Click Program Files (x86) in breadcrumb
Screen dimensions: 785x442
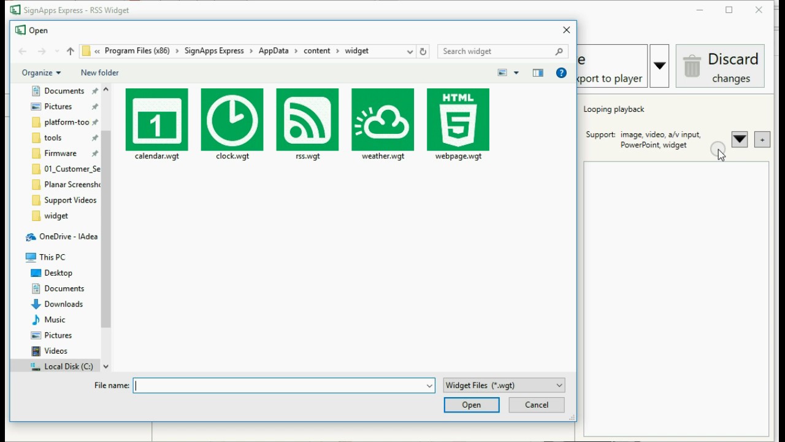tap(137, 51)
